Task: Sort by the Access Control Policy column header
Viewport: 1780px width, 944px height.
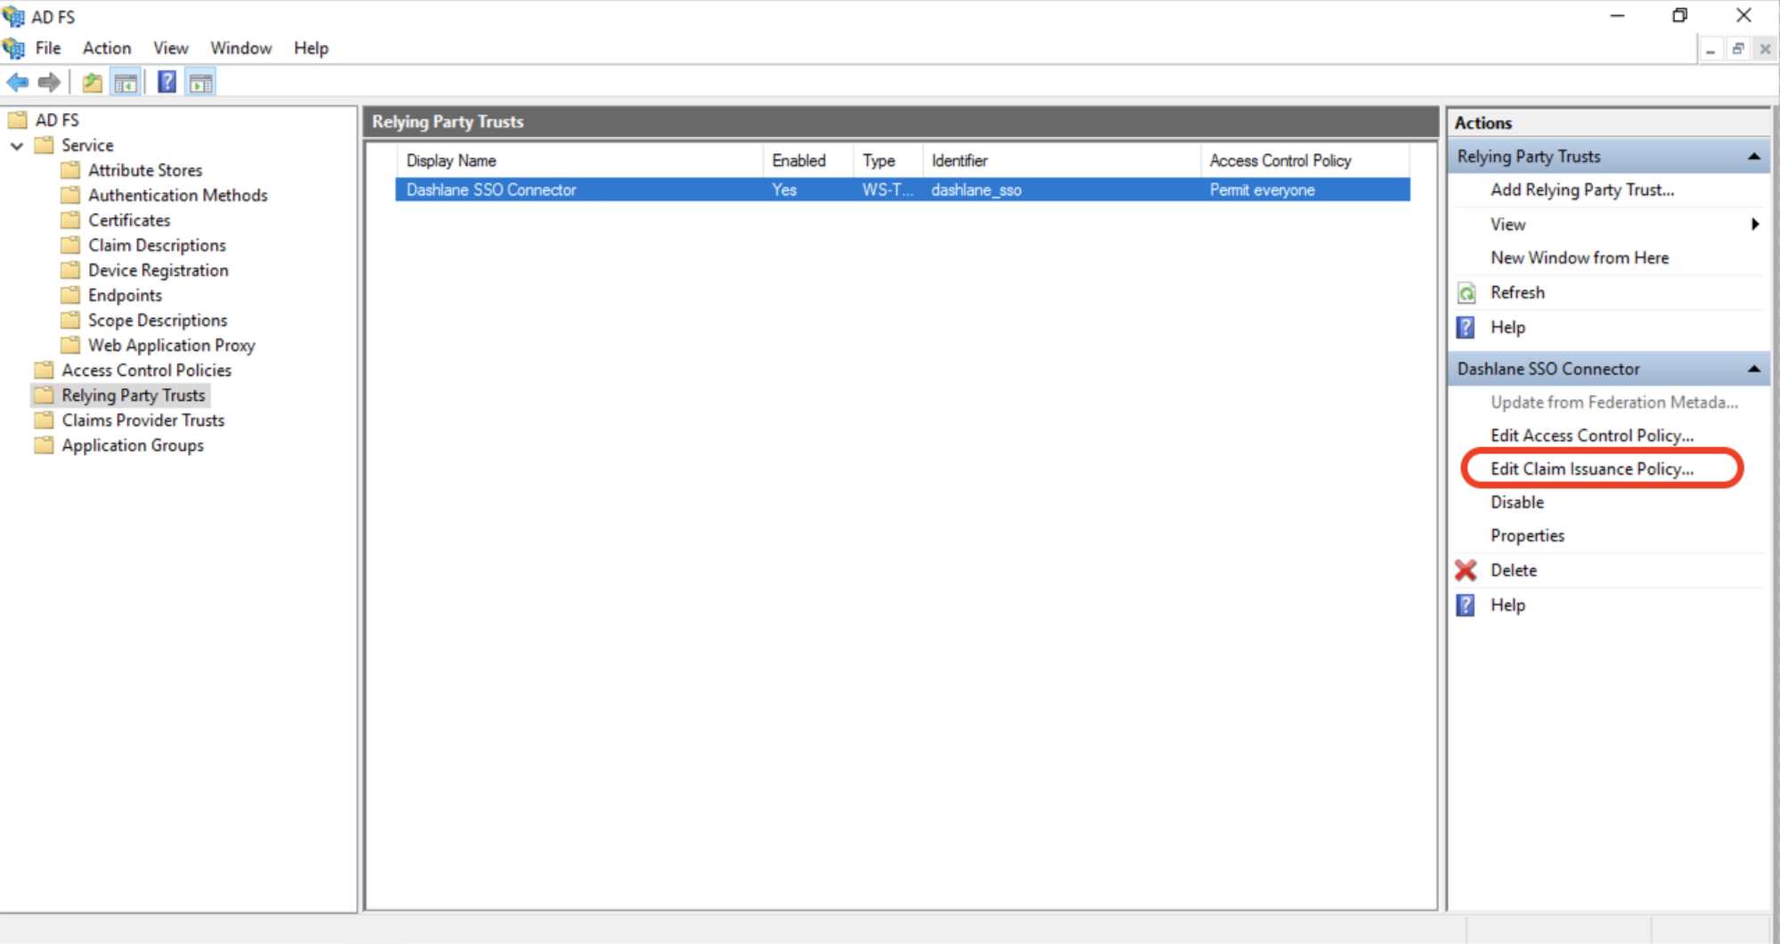Action: coord(1305,160)
